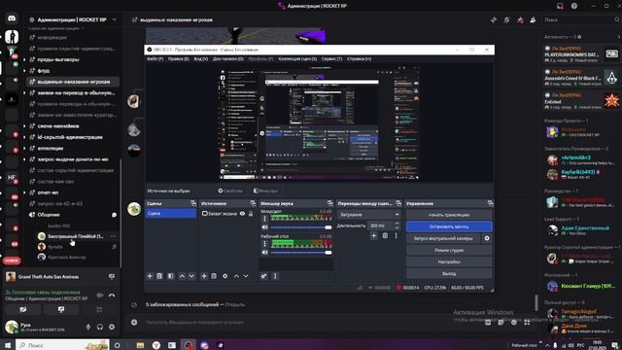Click Discord search field Поиск
The image size is (622, 350).
pos(581,19)
